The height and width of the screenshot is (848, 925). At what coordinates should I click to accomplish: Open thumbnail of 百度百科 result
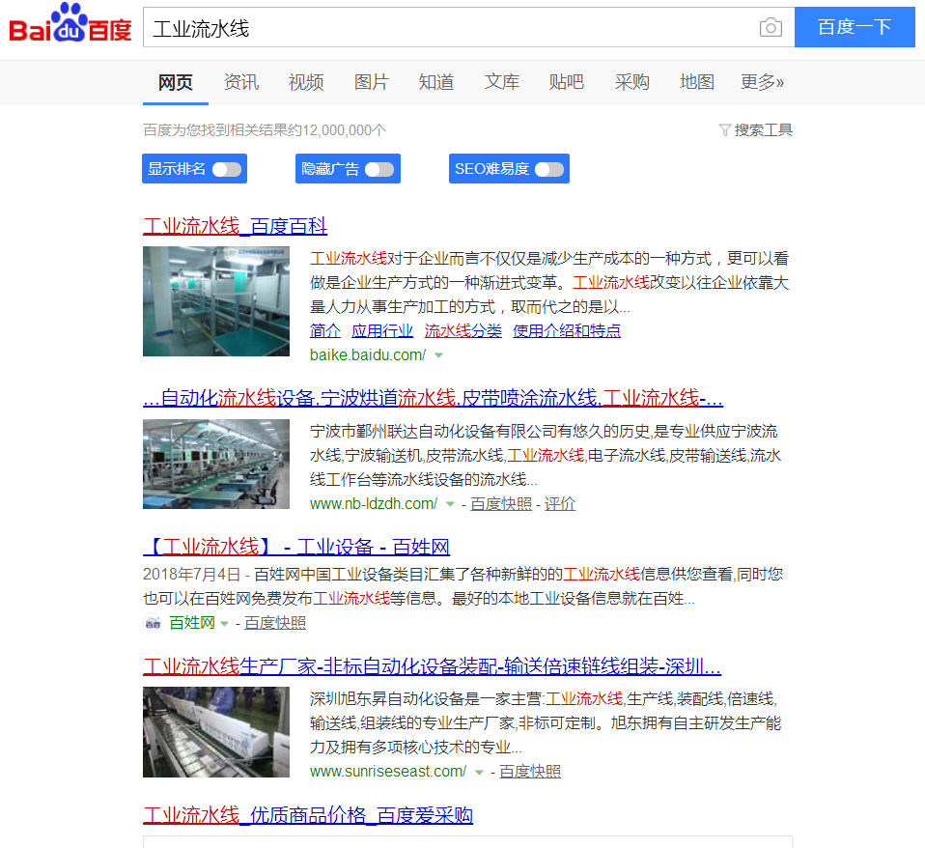216,301
